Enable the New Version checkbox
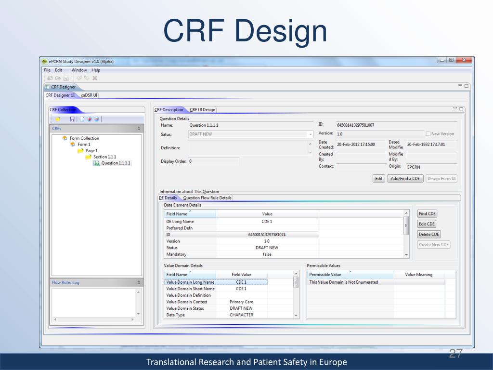Image resolution: width=493 pixels, height=370 pixels. tap(428, 134)
